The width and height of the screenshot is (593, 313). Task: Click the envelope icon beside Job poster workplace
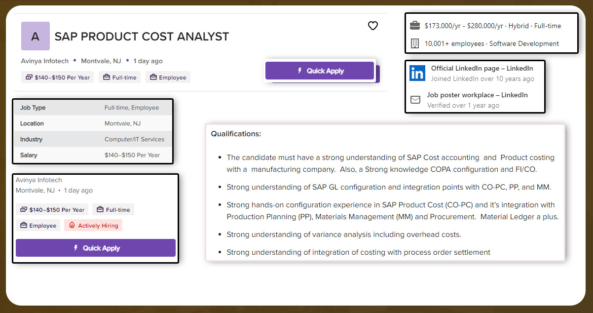click(x=415, y=100)
